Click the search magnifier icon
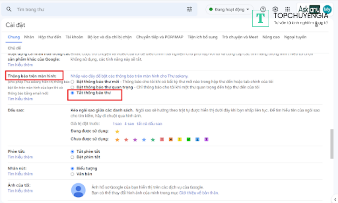Viewport: 338px width, 203px height. tap(9, 9)
